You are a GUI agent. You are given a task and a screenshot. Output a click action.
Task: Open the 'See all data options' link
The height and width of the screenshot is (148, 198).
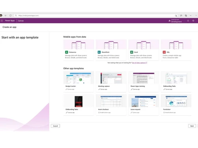139,63
